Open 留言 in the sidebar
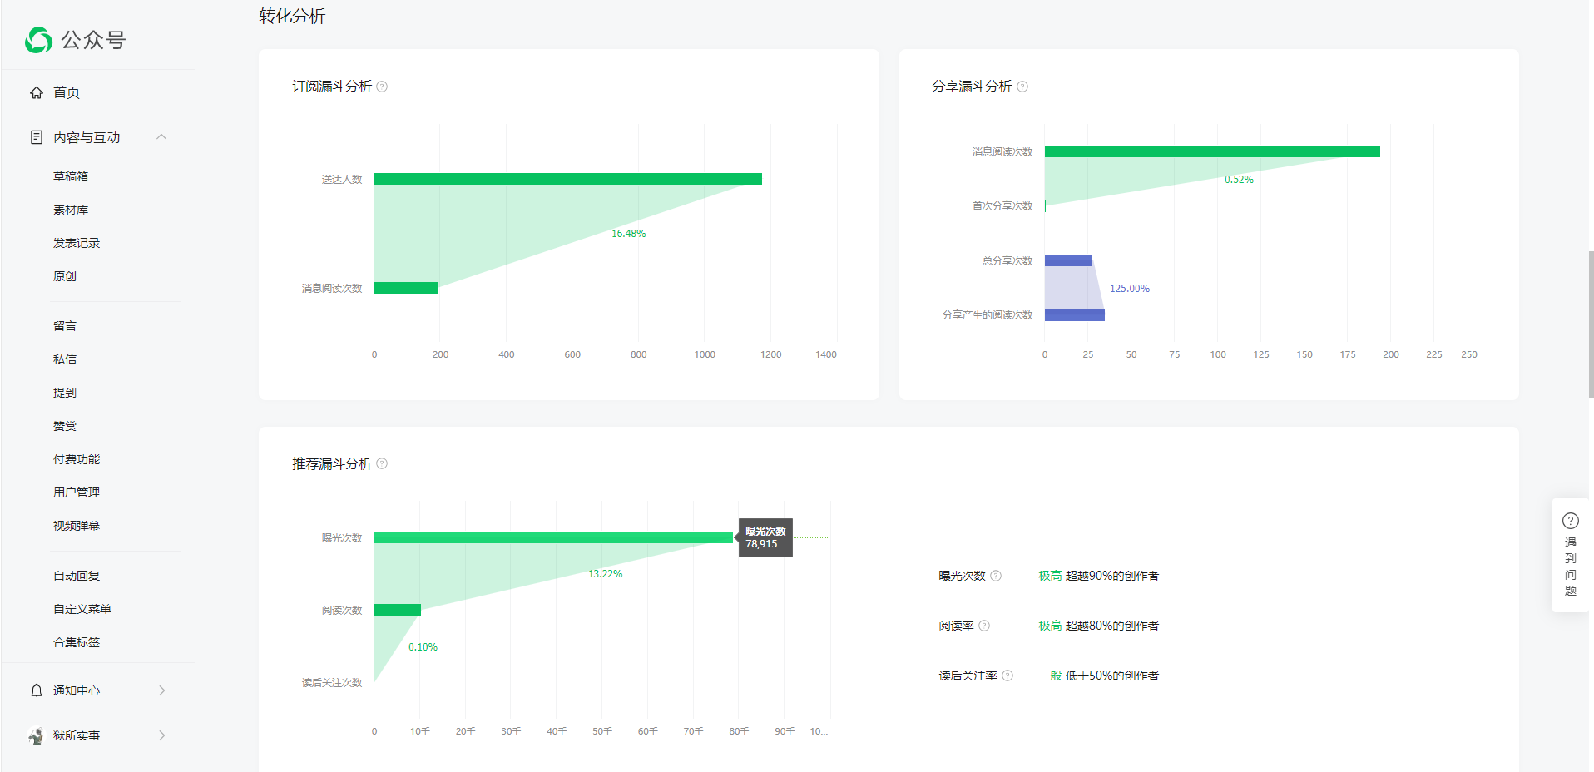The height and width of the screenshot is (772, 1594). pyautogui.click(x=65, y=326)
